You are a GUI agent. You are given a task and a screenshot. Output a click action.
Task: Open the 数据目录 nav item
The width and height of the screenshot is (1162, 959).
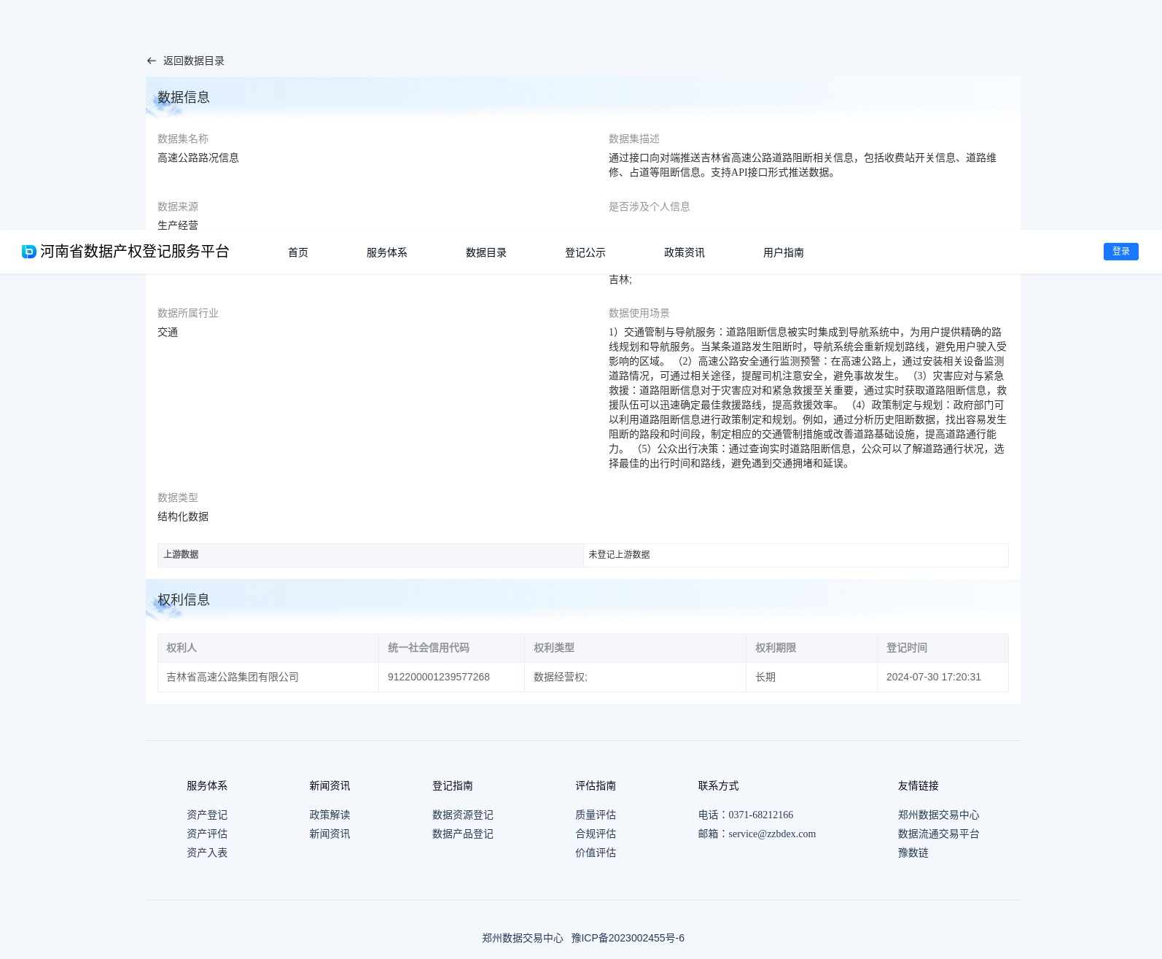[486, 252]
